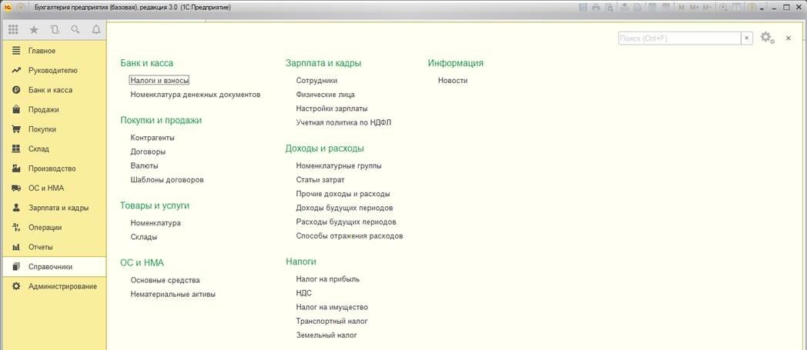Open Нематериальные активы link

tap(173, 295)
